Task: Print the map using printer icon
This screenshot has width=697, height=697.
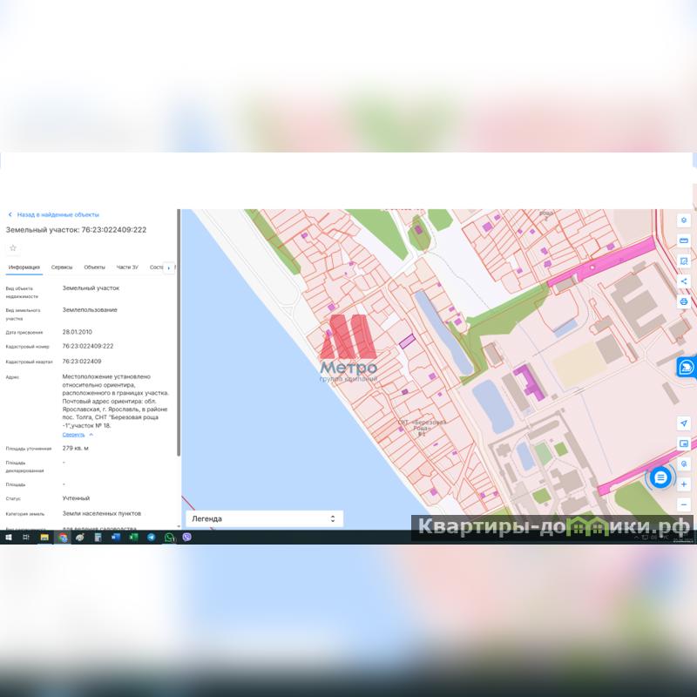Action: 684,301
